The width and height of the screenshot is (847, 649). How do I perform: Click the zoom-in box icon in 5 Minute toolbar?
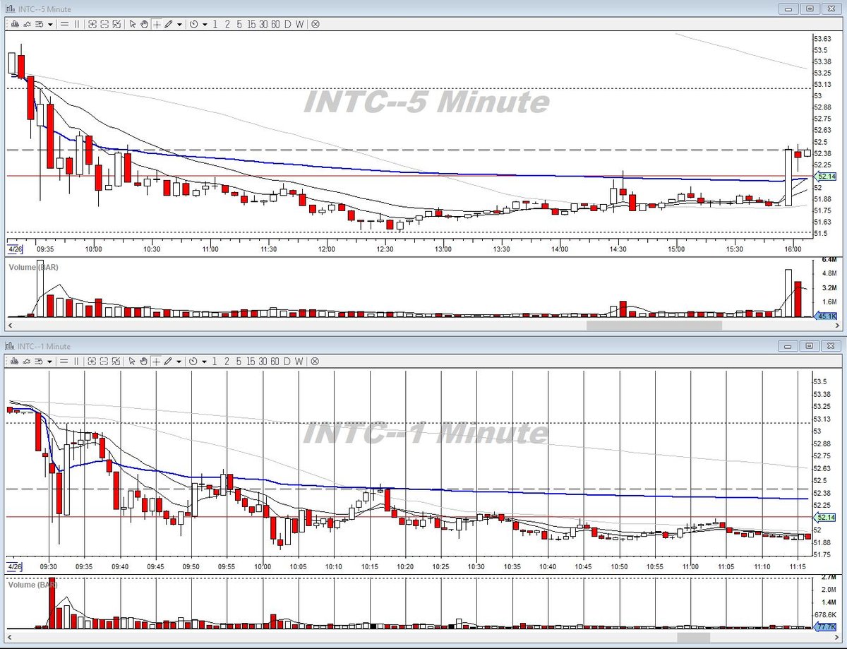(x=92, y=24)
